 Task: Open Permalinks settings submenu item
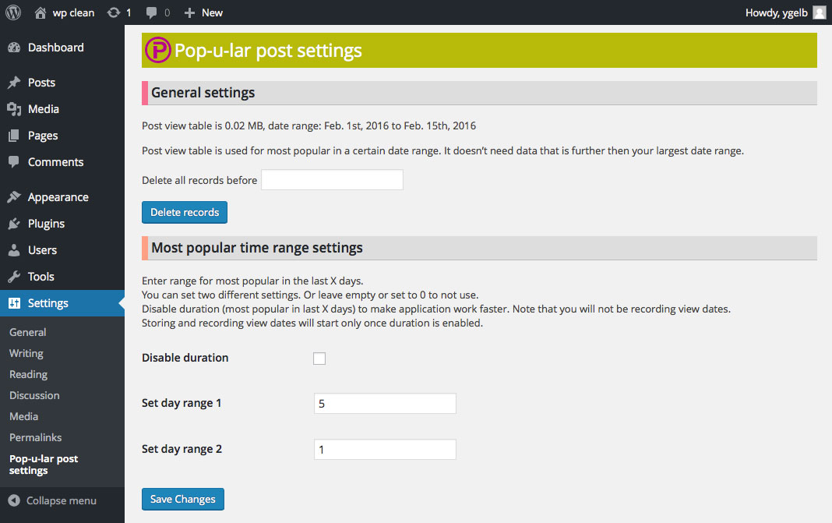[x=36, y=437]
